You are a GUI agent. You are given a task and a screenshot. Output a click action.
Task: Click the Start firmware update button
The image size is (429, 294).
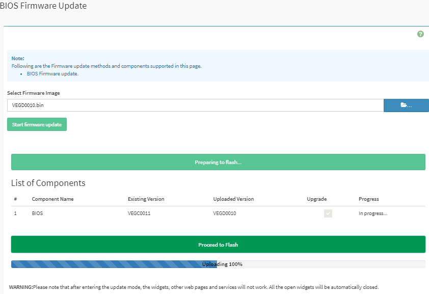pyautogui.click(x=37, y=124)
